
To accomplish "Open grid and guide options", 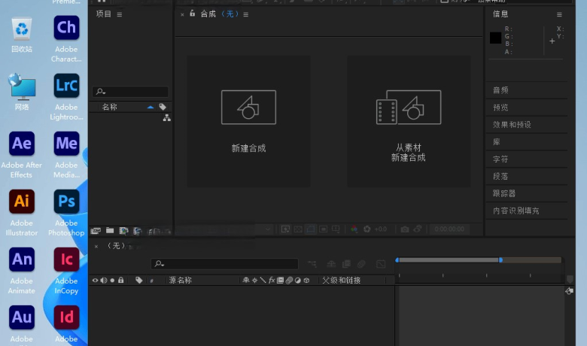I will pyautogui.click(x=336, y=229).
